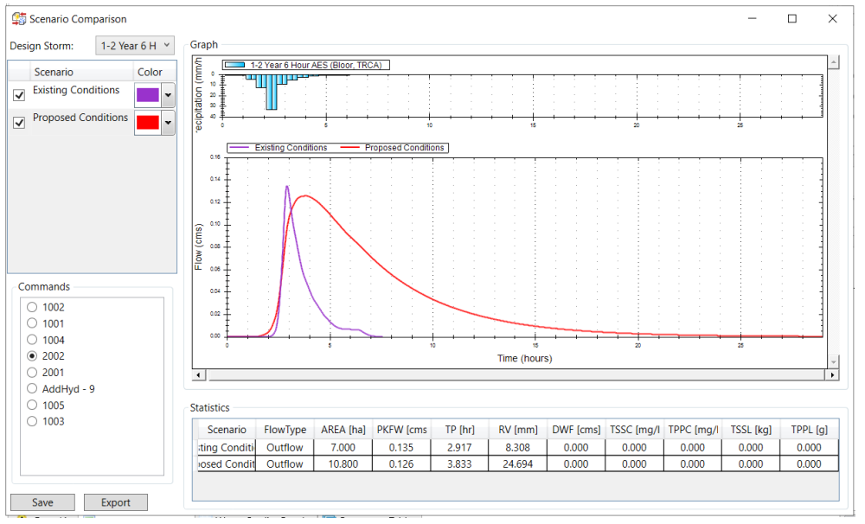The height and width of the screenshot is (524, 865).
Task: Click the TSSC [mg/l column header
Action: coord(634,430)
